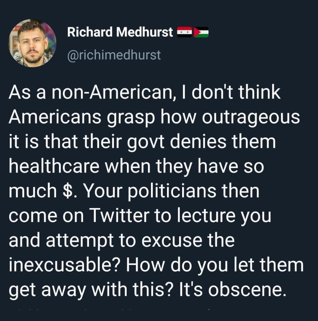Click the word "lecture" in the tweet
The height and width of the screenshot is (321, 318).
[201, 216]
